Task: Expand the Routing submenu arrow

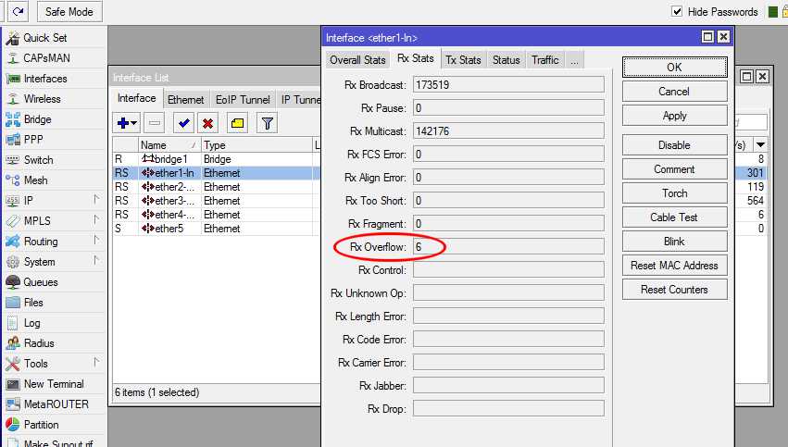Action: point(96,240)
